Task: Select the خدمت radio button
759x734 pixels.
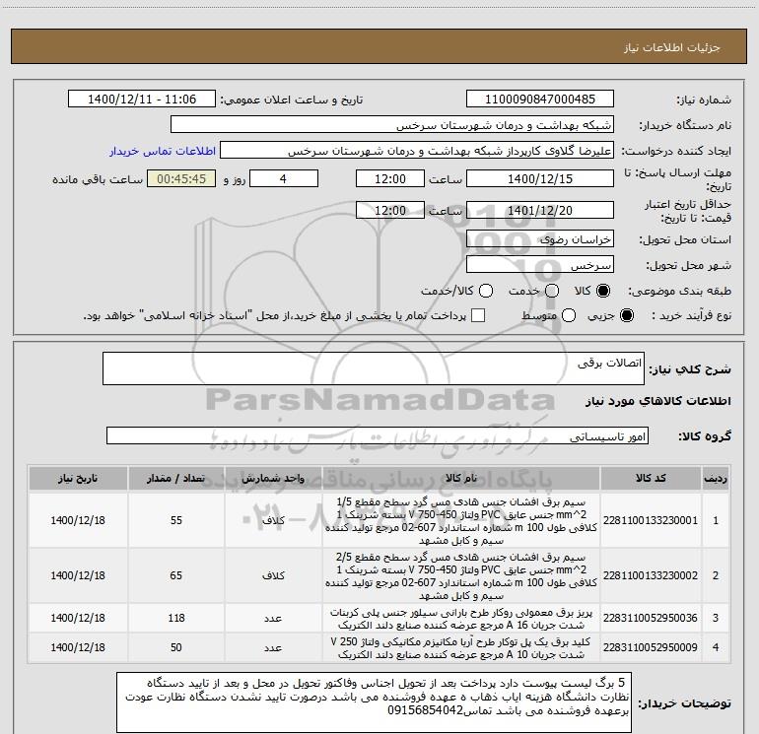Action: pos(551,291)
